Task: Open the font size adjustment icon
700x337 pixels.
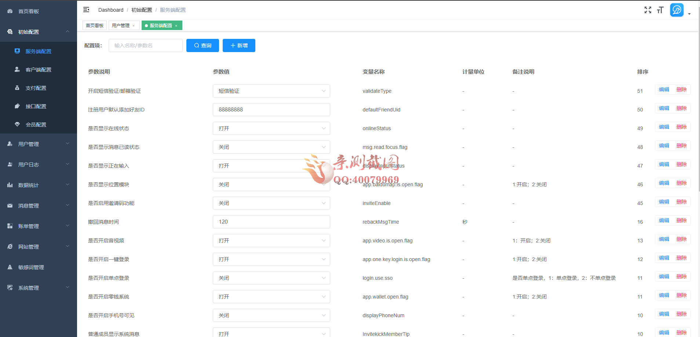Action: [x=660, y=10]
